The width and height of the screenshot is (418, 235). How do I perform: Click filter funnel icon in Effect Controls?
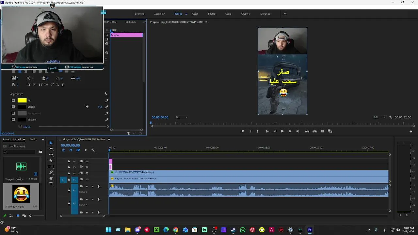tap(128, 133)
